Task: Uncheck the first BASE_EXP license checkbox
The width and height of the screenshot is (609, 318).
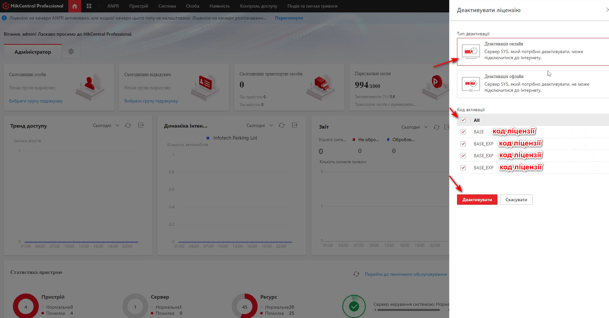Action: click(463, 144)
